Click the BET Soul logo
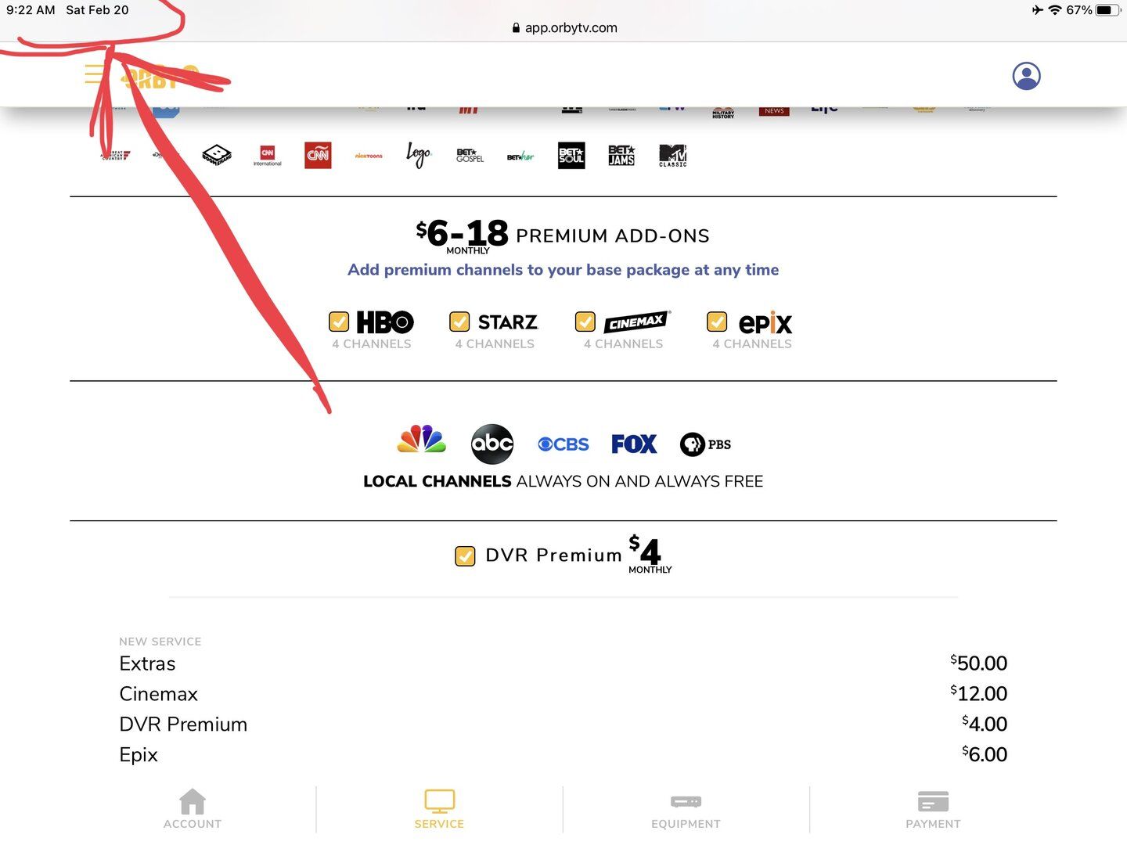The image size is (1127, 845). 571,155
